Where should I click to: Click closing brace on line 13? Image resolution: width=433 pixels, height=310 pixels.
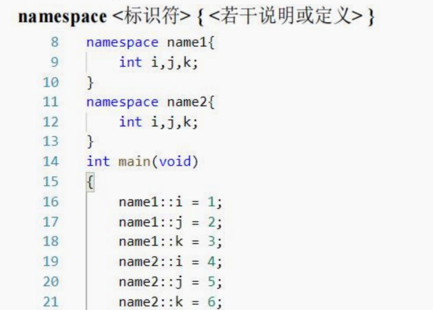point(90,142)
